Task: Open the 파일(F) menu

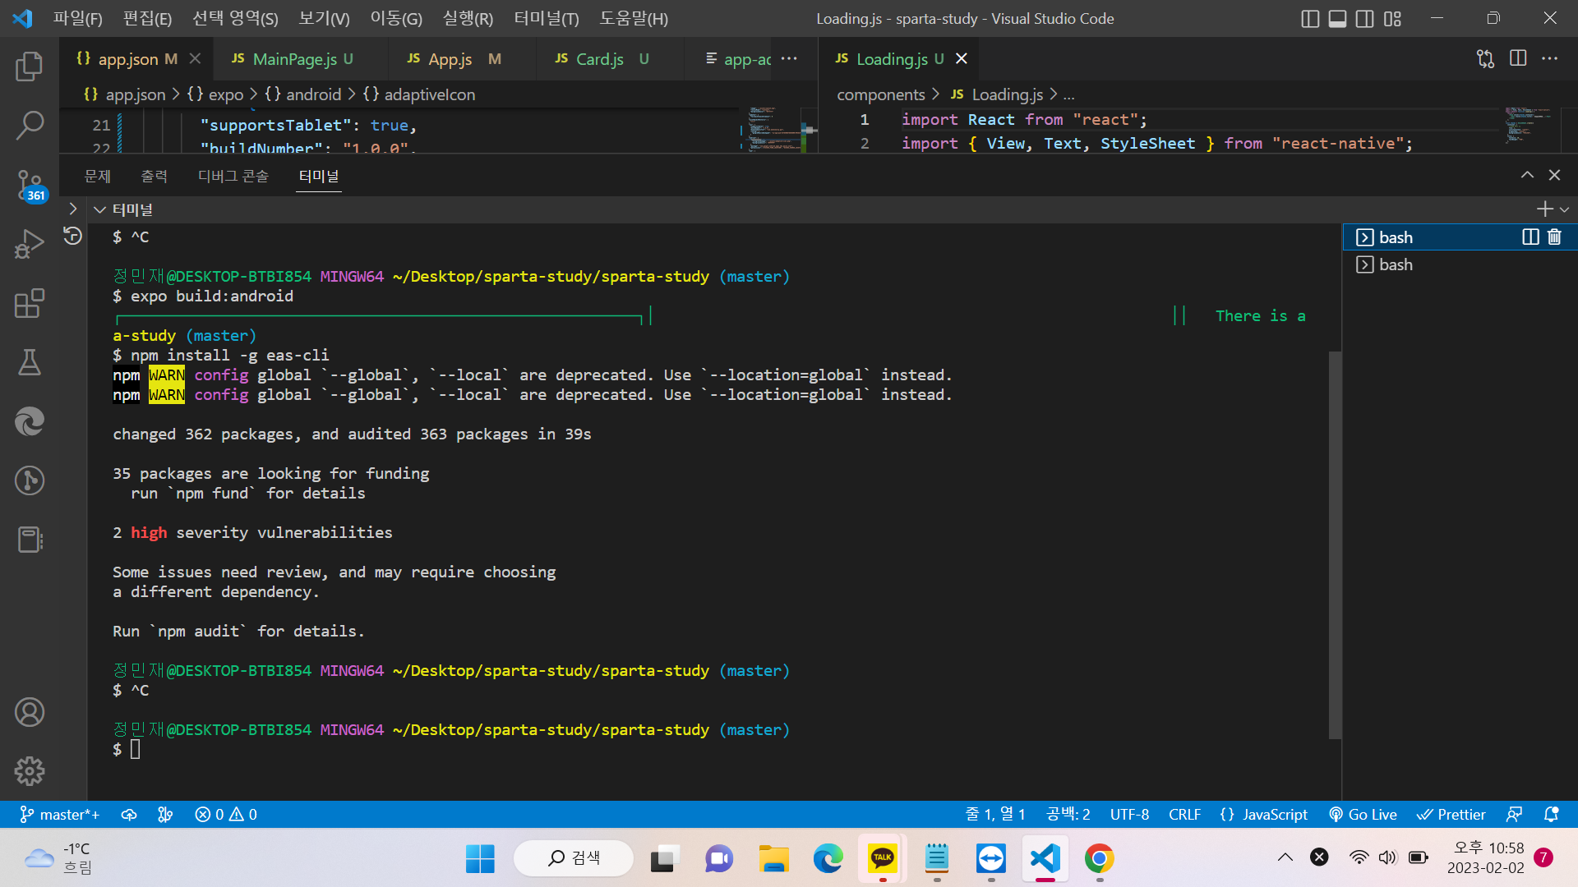Action: 78,19
